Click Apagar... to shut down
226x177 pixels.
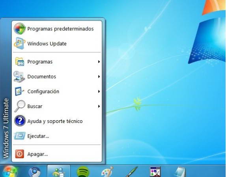pos(57,154)
